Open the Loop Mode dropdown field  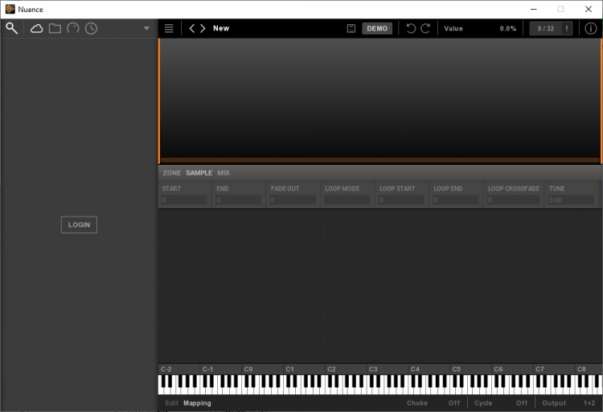point(347,200)
